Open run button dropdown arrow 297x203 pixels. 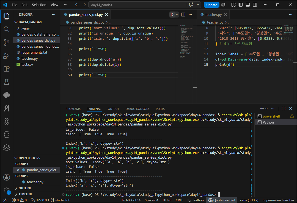point(177,15)
